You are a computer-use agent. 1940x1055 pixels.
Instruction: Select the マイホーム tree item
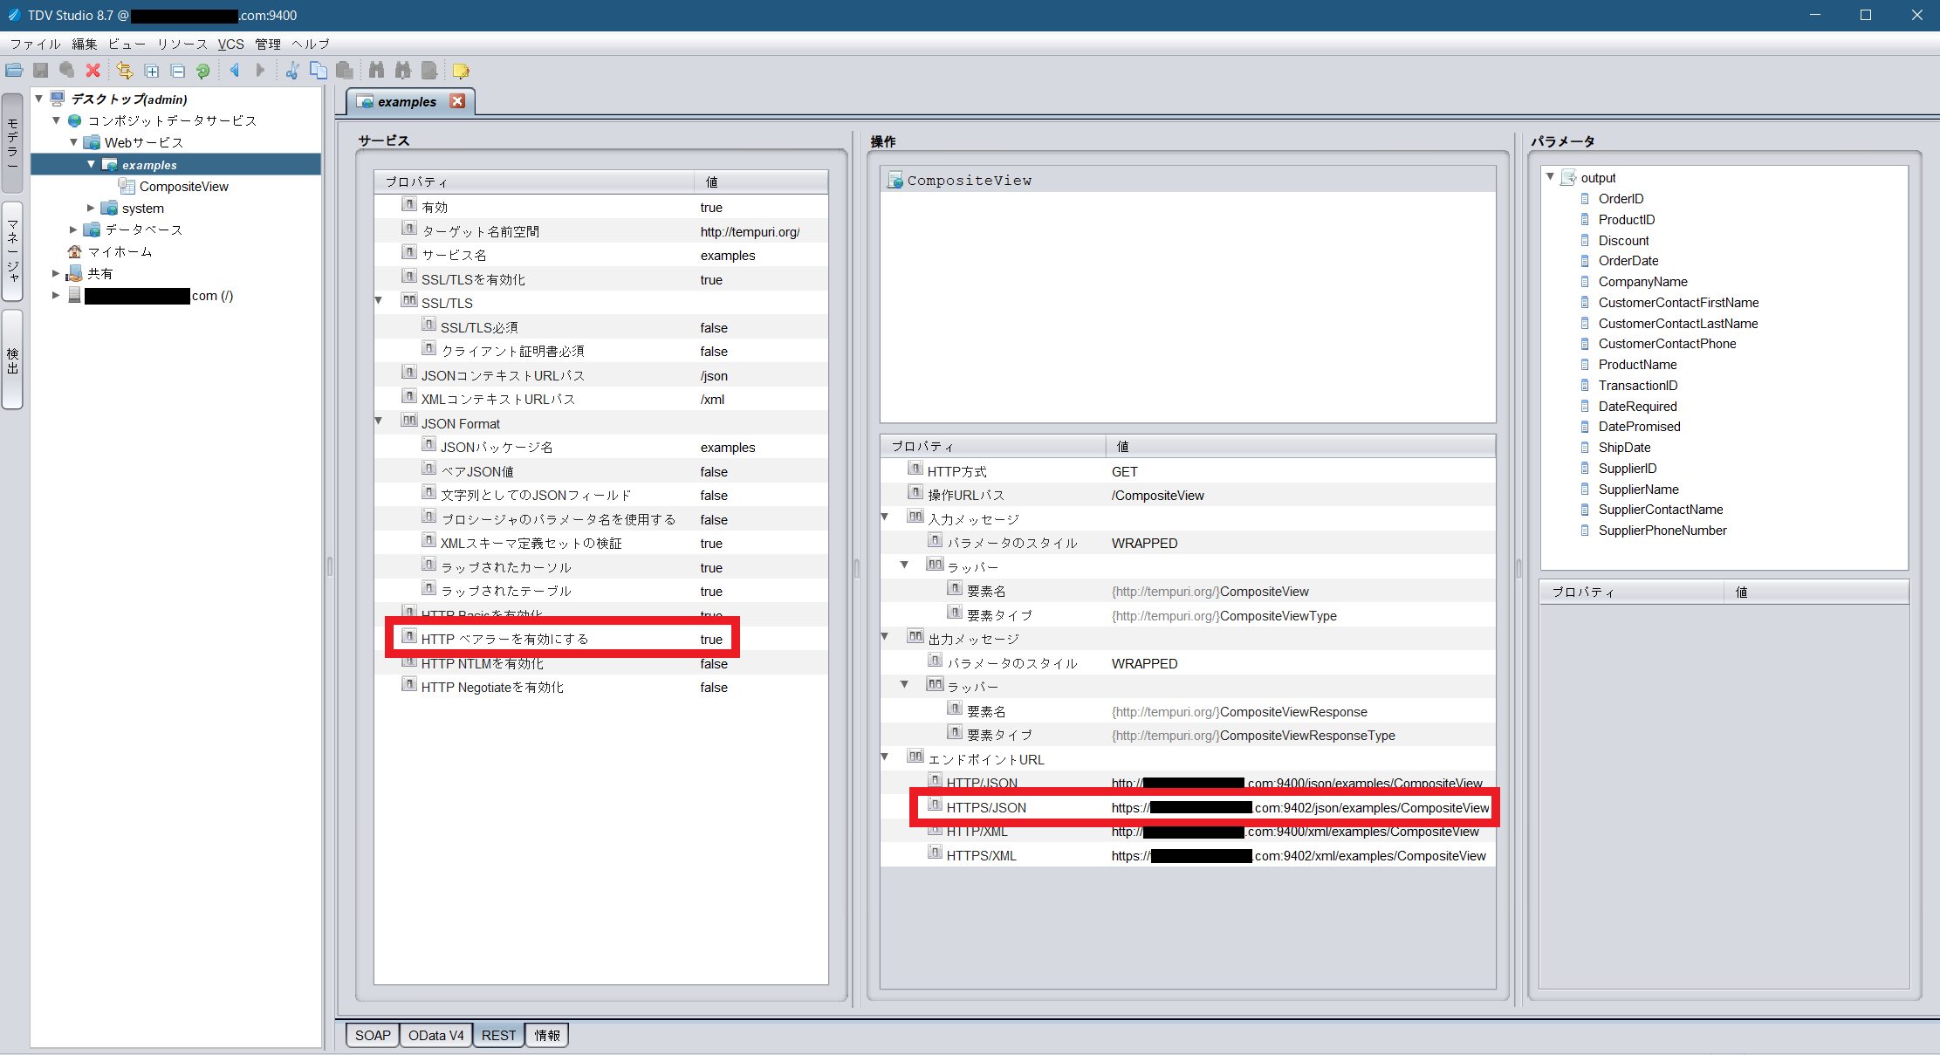pyautogui.click(x=120, y=251)
